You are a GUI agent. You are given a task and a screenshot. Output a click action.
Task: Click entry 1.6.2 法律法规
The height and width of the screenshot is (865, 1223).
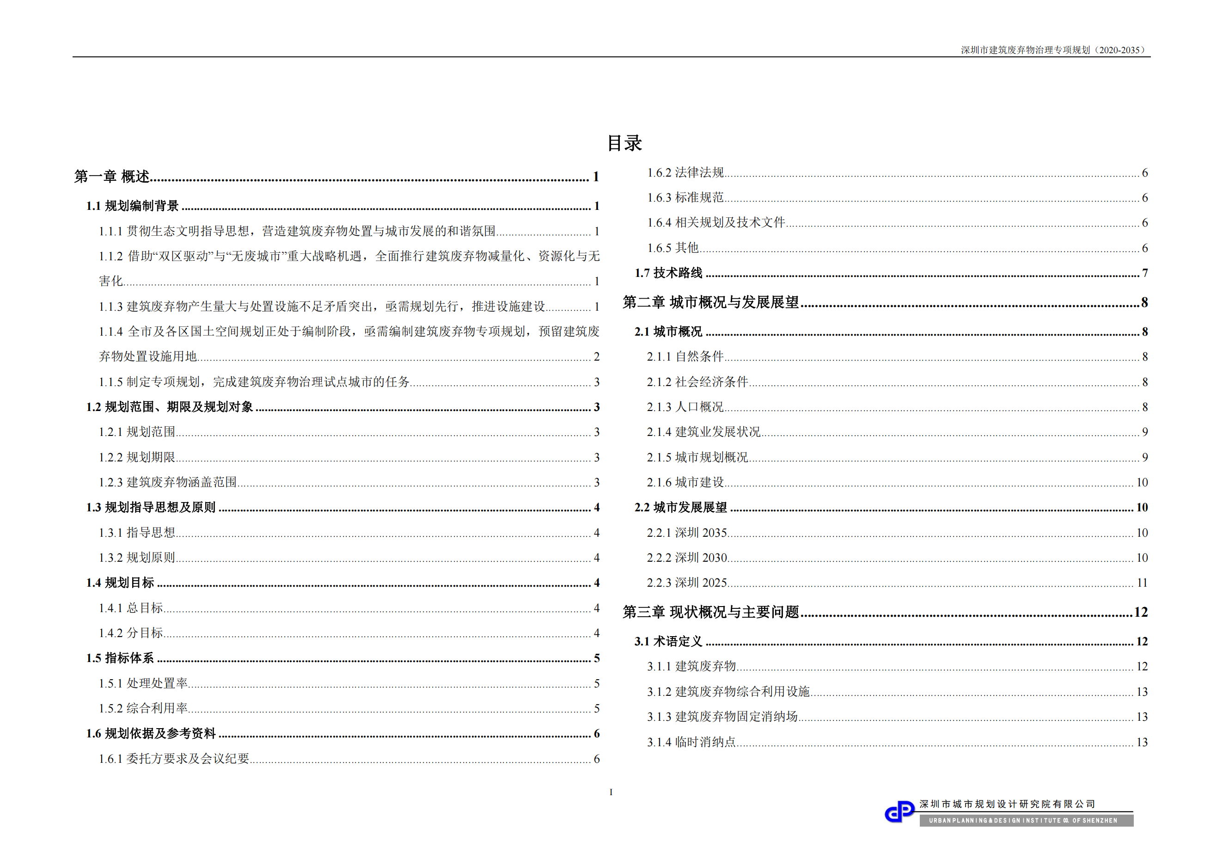pyautogui.click(x=897, y=172)
